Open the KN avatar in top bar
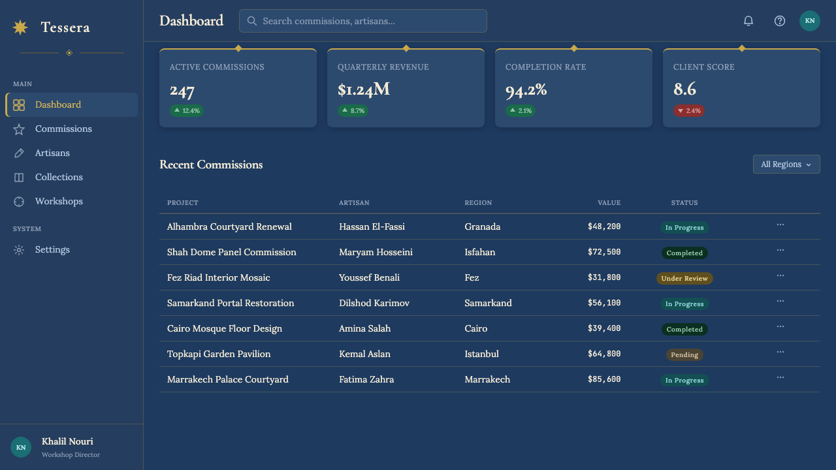 (x=810, y=21)
